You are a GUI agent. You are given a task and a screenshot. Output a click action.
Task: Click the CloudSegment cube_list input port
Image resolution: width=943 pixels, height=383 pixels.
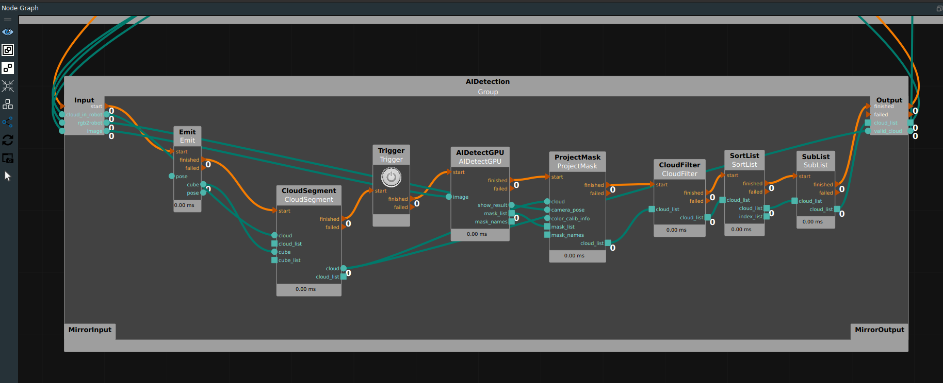274,260
